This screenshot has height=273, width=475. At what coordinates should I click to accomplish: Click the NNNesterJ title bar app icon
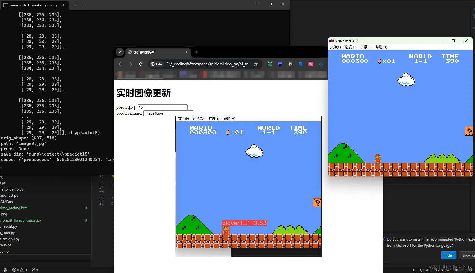[x=331, y=41]
